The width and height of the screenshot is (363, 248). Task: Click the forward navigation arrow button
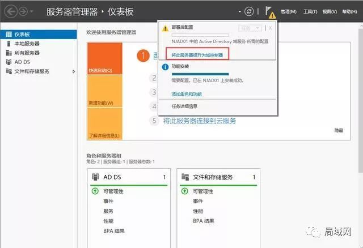coord(23,11)
